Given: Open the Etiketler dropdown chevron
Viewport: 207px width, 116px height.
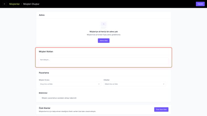Looking at the screenshot, I should click(163, 84).
